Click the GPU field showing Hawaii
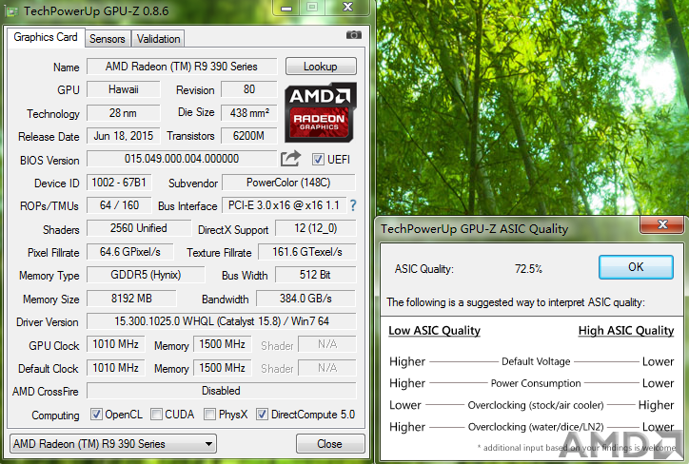The image size is (689, 464). (x=124, y=89)
